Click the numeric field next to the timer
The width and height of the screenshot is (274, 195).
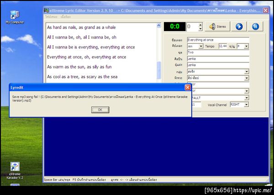pos(193,26)
